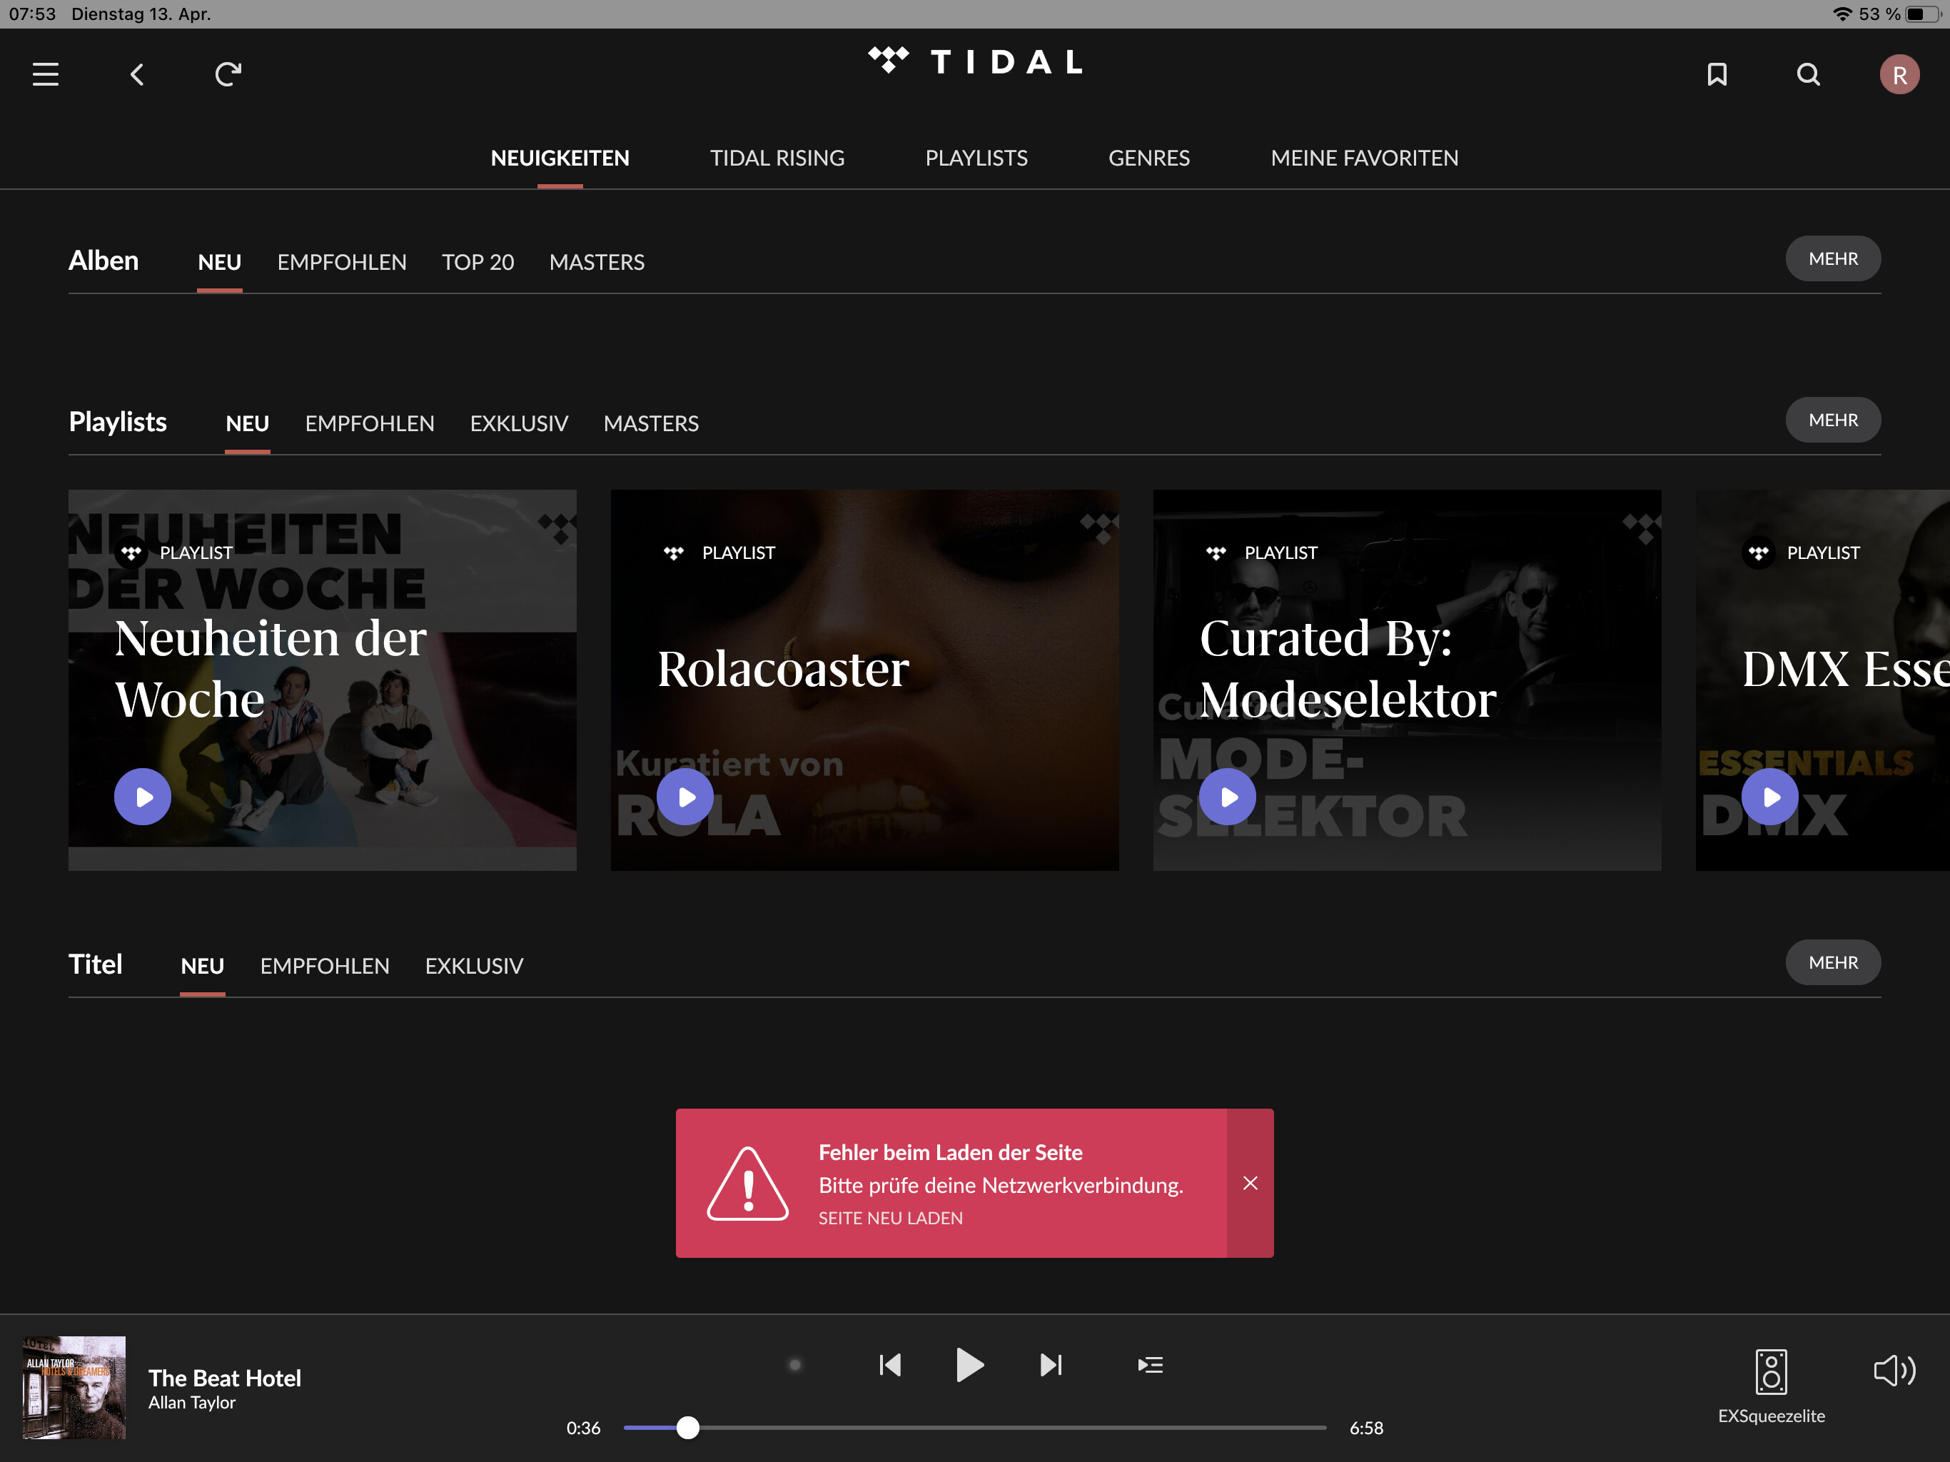Image resolution: width=1950 pixels, height=1462 pixels.
Task: Click the Playlists section heading
Action: coord(117,421)
